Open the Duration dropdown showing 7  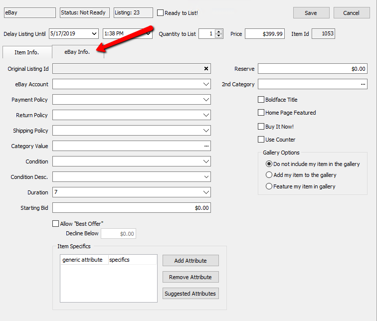(206, 192)
